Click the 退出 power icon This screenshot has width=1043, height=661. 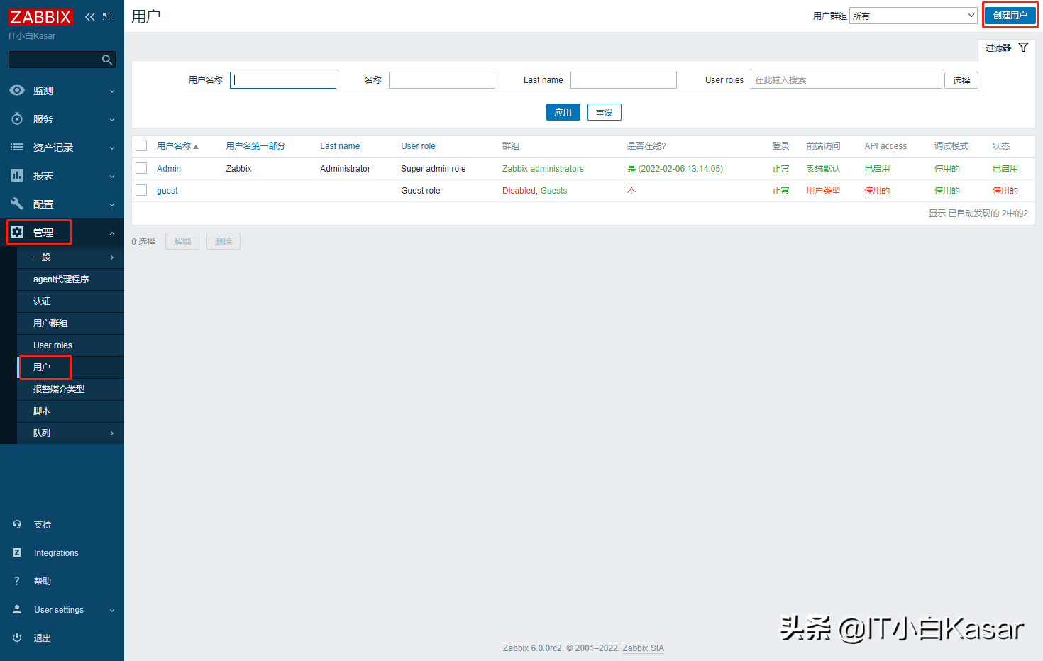click(17, 638)
